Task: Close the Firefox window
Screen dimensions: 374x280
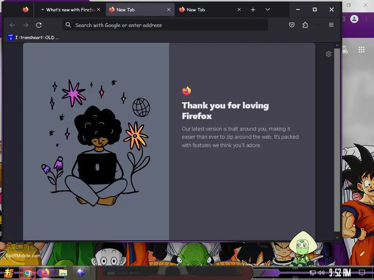Action: click(x=332, y=9)
